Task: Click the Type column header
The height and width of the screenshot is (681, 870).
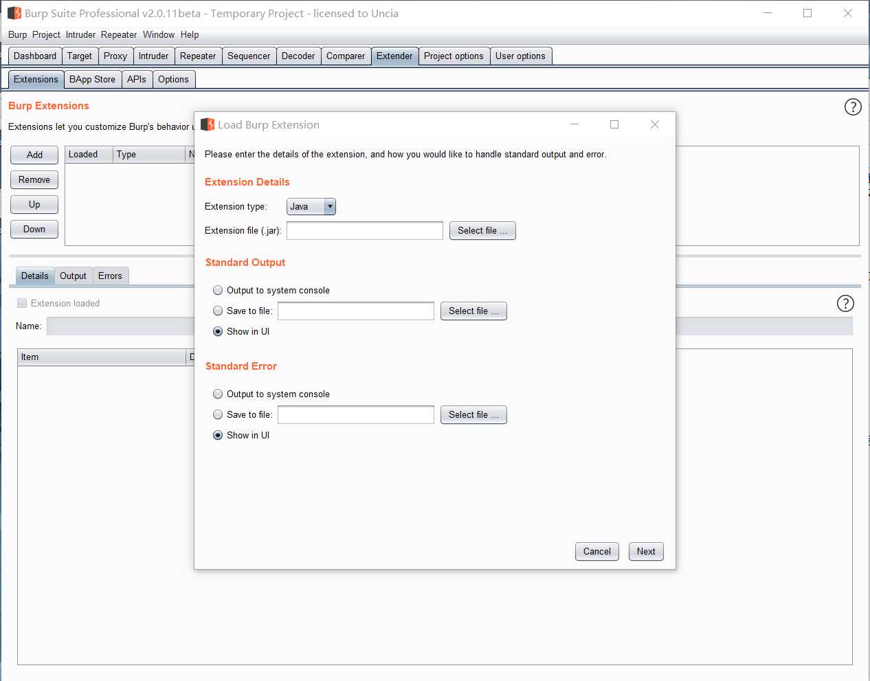Action: tap(149, 155)
